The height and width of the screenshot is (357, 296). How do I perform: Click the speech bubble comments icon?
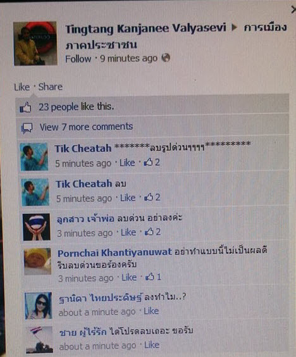pos(27,128)
